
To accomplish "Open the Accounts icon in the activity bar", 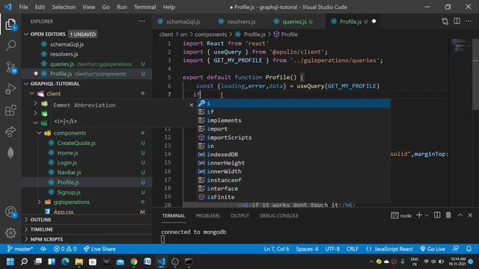I will pos(10,211).
